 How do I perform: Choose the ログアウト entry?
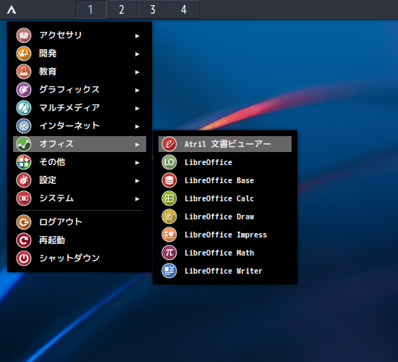coord(80,222)
